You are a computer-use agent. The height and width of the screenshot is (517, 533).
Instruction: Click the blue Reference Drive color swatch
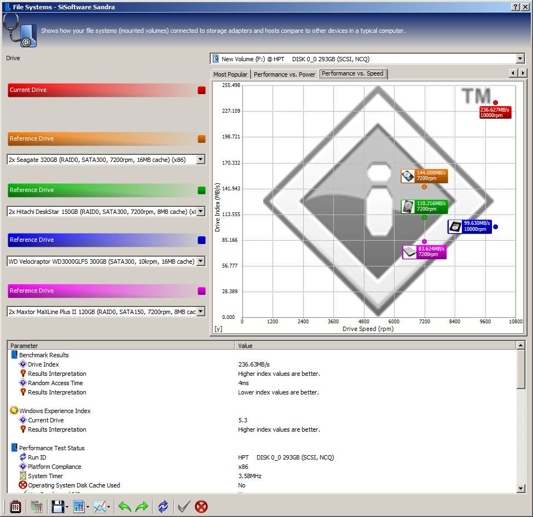[x=201, y=240]
